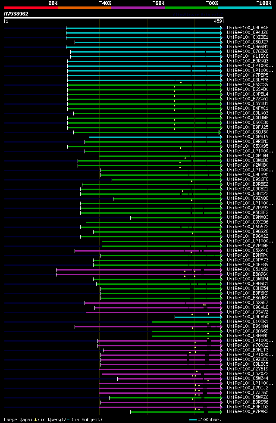Open the UniRef100_Q9CAL8 hit
Screen dimensions: 276x423
click(x=248, y=307)
